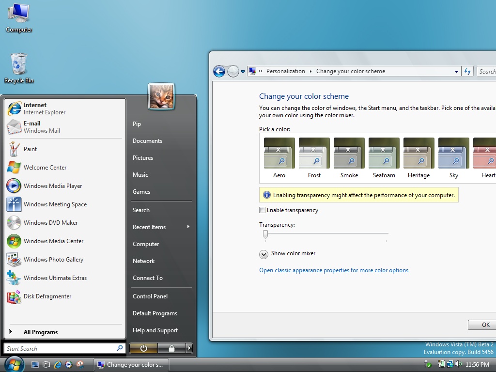Open Welcome Center

65,167
